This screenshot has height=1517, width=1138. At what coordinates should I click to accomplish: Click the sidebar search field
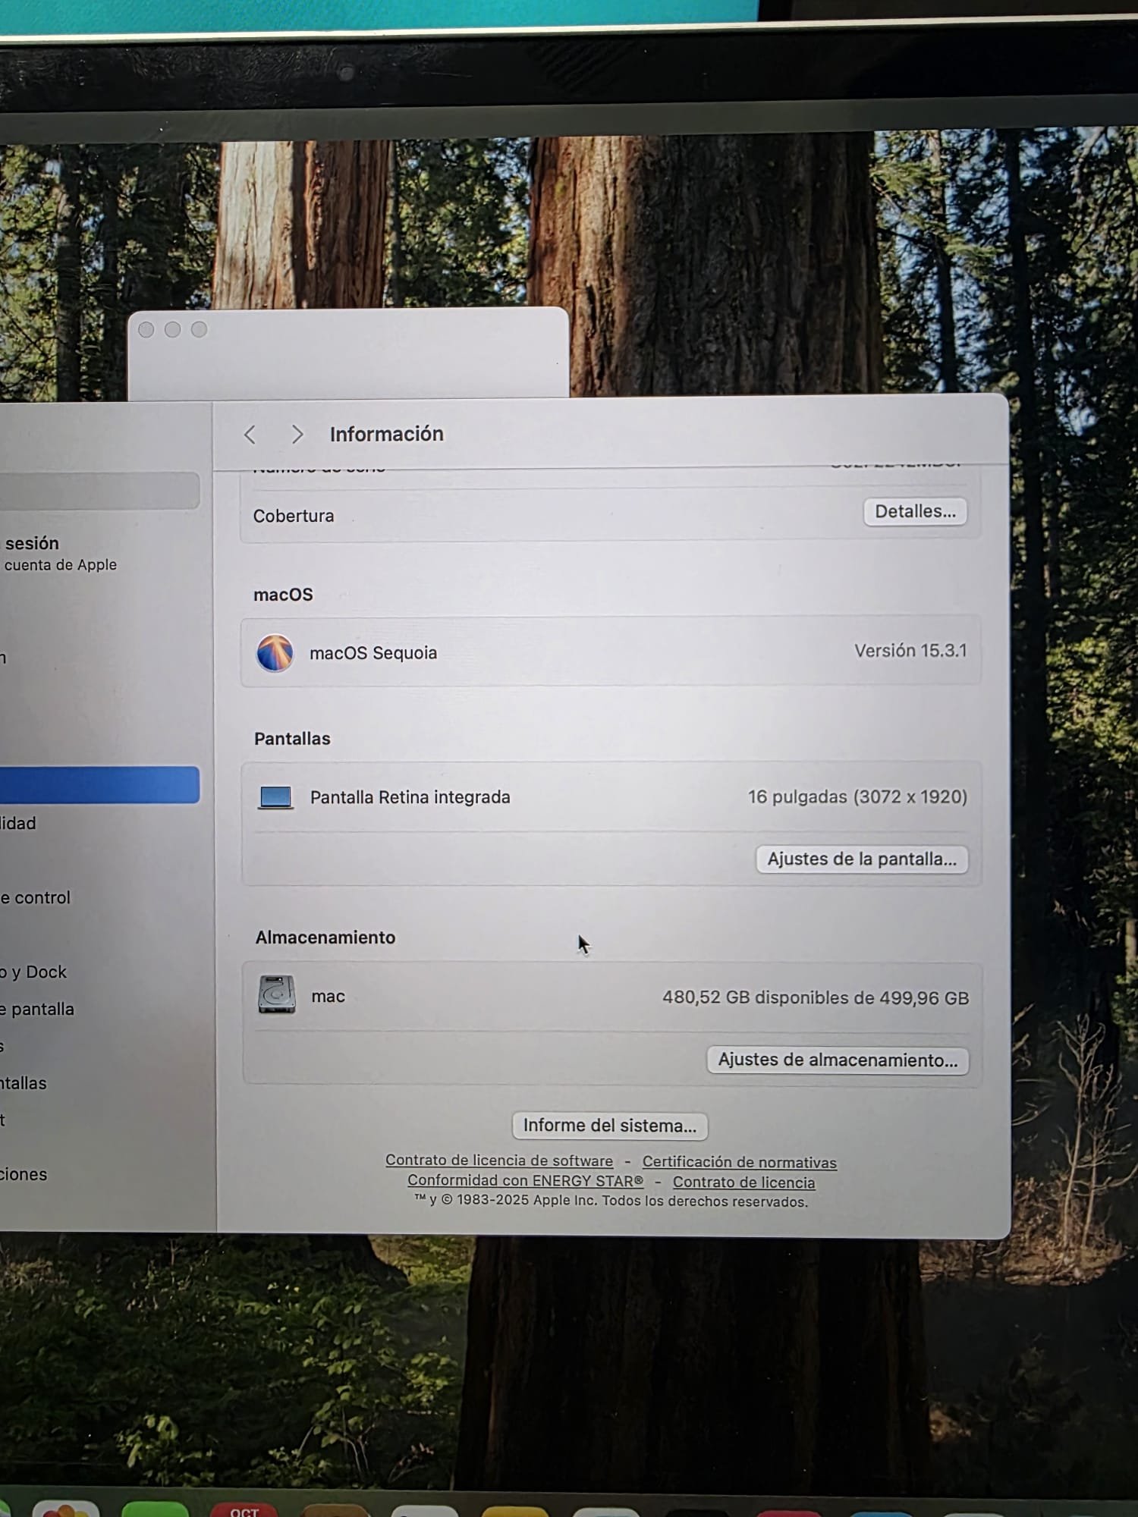(x=99, y=491)
